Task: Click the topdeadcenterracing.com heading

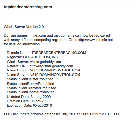Action: [28, 7]
